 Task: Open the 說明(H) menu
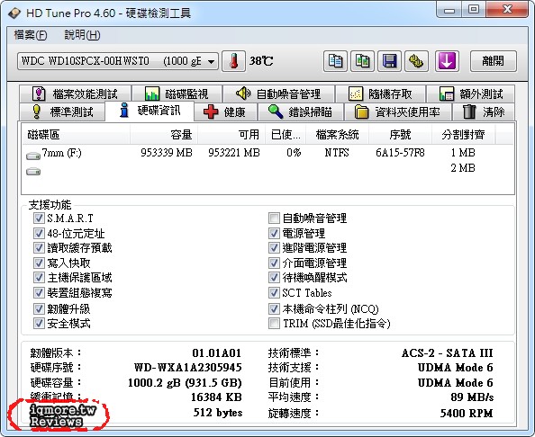click(x=82, y=35)
